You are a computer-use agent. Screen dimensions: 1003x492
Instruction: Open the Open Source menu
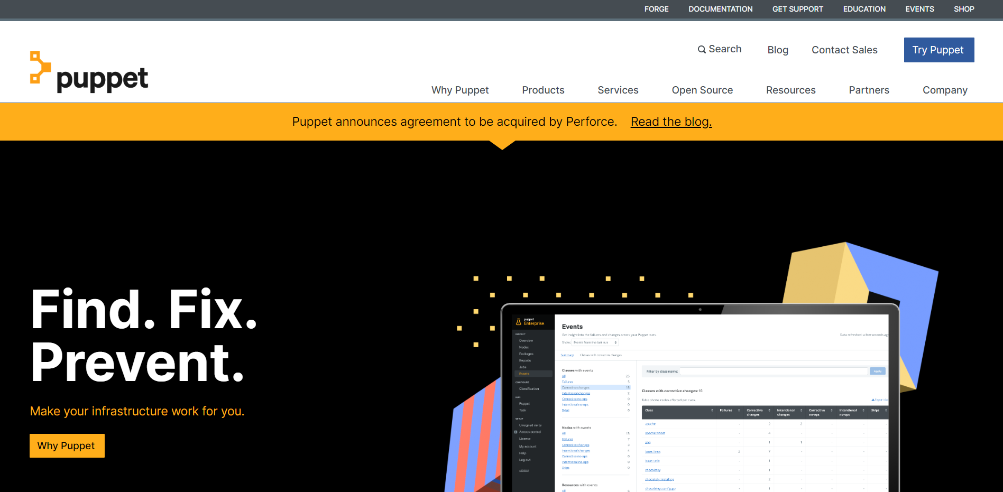(702, 90)
